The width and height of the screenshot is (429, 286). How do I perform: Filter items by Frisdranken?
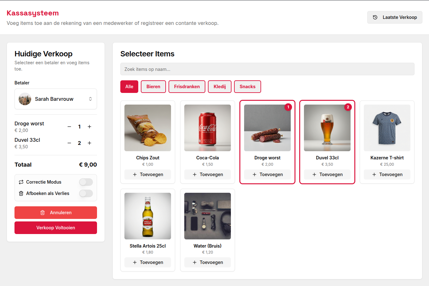187,87
